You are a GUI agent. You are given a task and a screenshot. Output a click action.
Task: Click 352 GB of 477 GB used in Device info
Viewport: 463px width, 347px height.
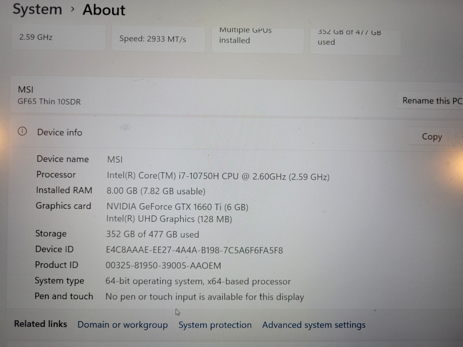coord(153,234)
